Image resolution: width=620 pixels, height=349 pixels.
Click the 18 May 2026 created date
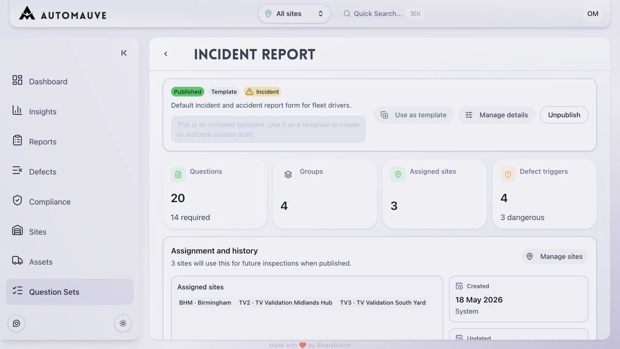click(x=479, y=300)
